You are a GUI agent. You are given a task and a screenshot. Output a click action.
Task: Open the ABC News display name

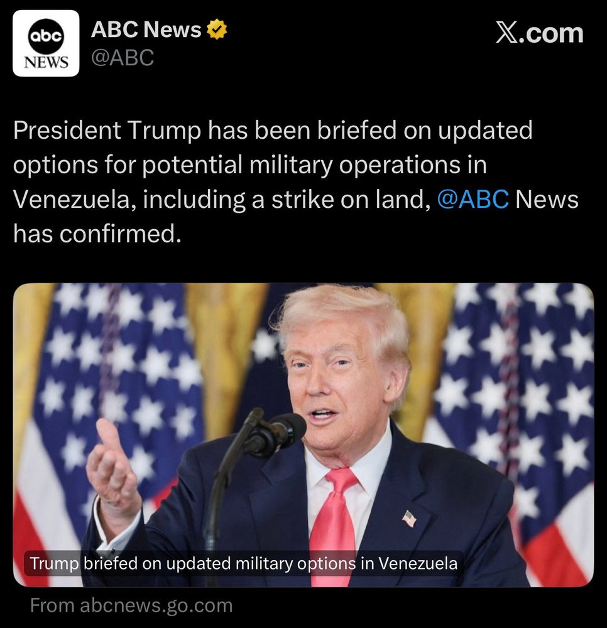pyautogui.click(x=146, y=30)
